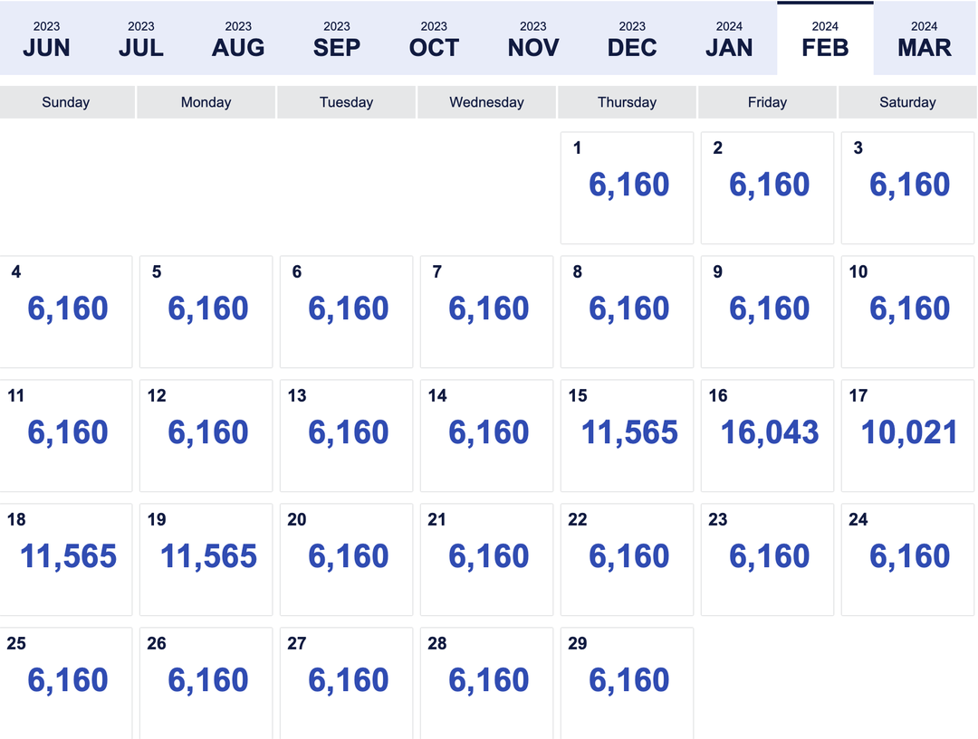
Task: Select February 1 with fare 6,160
Action: click(627, 185)
